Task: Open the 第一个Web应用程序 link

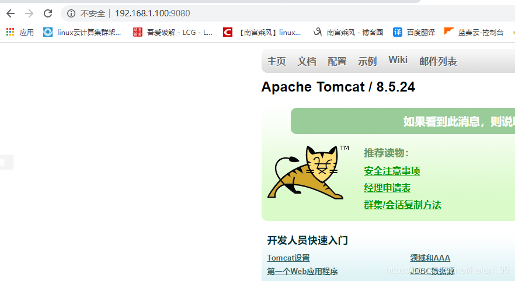Action: (302, 272)
